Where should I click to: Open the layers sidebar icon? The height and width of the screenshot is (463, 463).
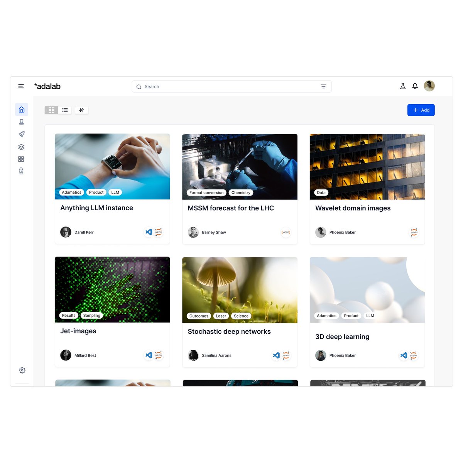22,147
